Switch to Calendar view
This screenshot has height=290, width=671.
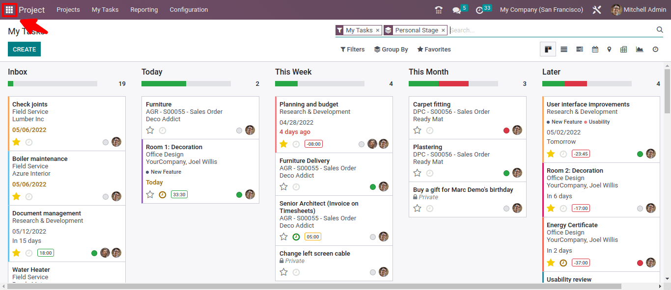pyautogui.click(x=595, y=49)
